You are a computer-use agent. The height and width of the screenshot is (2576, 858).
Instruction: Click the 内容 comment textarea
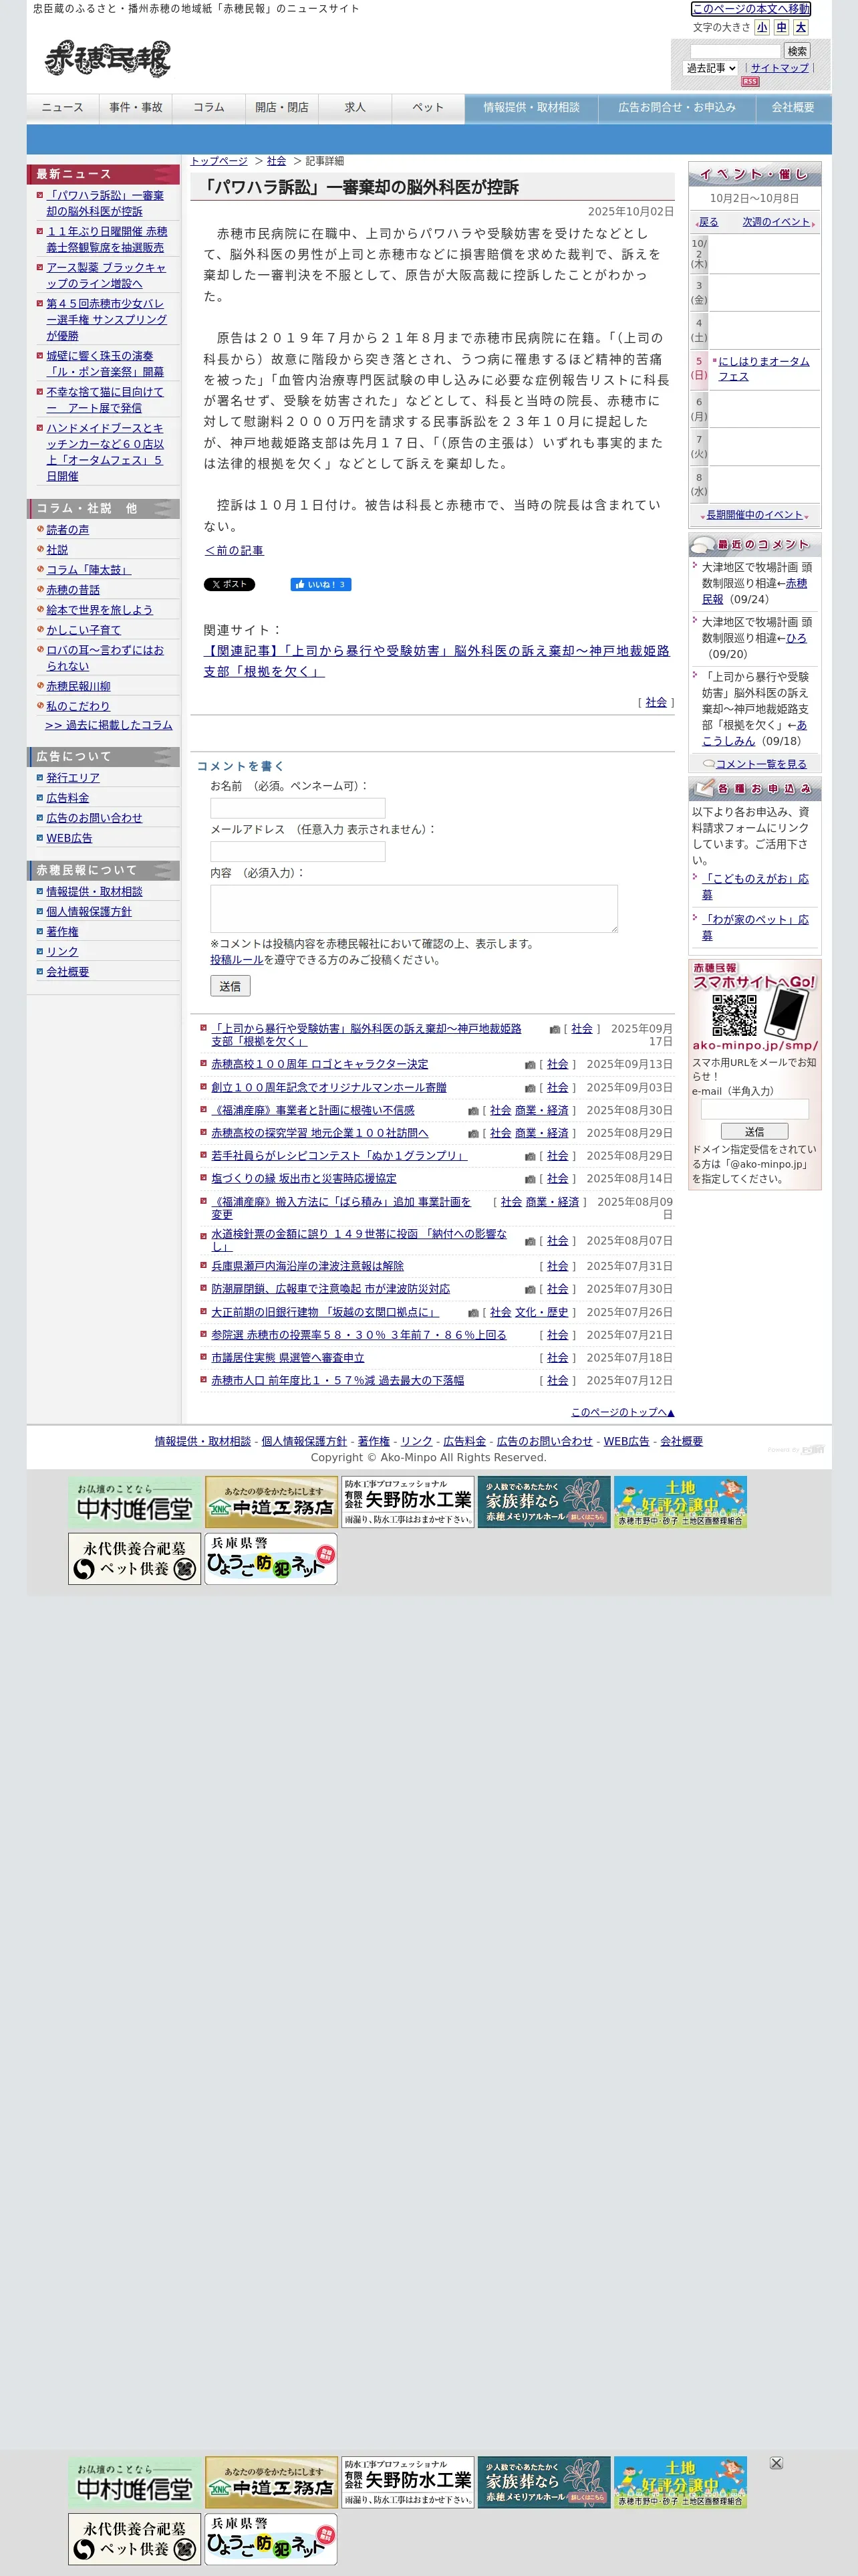(414, 909)
